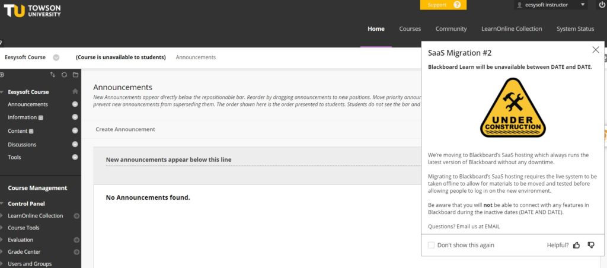This screenshot has width=607, height=268.
Task: Click the refresh course menu icon
Action: (64, 75)
